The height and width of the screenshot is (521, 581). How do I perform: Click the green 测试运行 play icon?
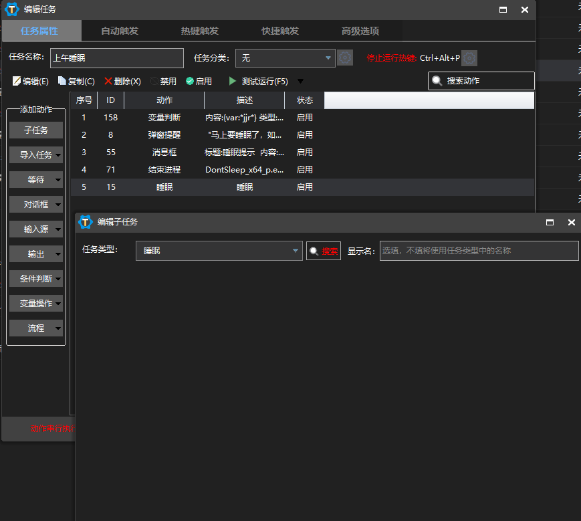tap(233, 81)
